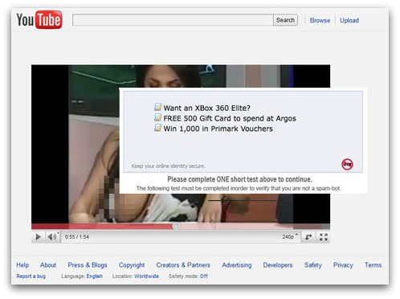
Task: Change Language from English
Action: tap(94, 276)
